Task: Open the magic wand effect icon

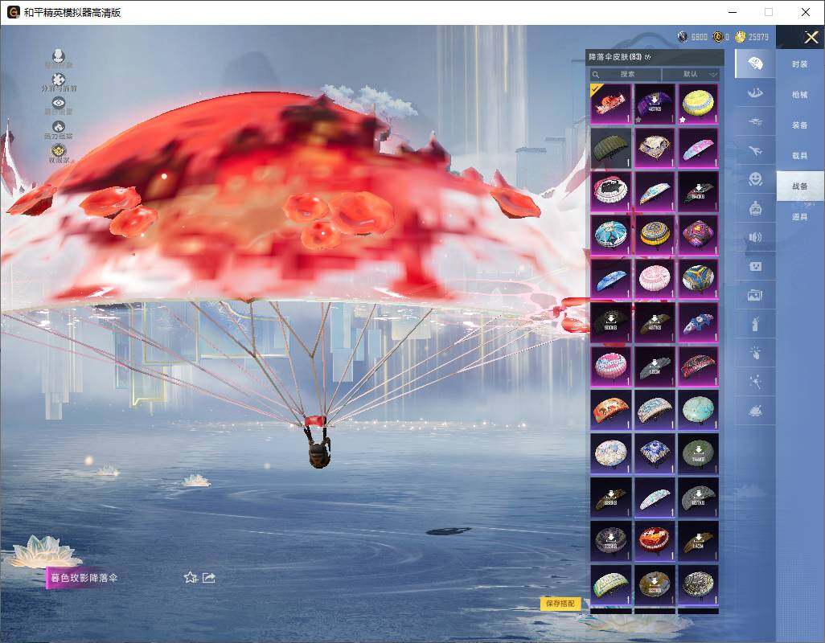Action: (x=756, y=382)
